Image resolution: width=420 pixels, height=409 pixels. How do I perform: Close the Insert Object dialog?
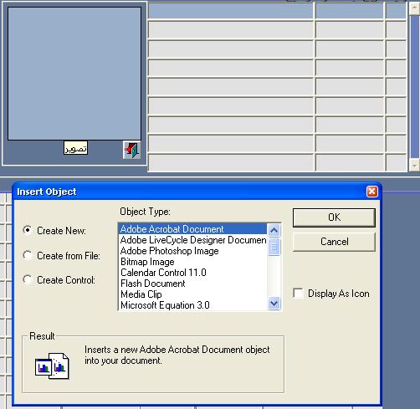(371, 192)
